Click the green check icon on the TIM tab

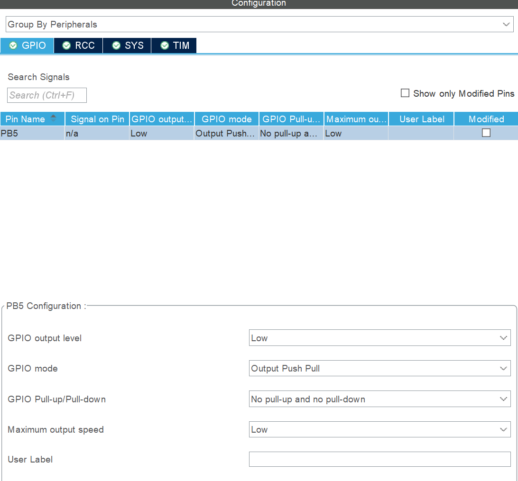[164, 45]
